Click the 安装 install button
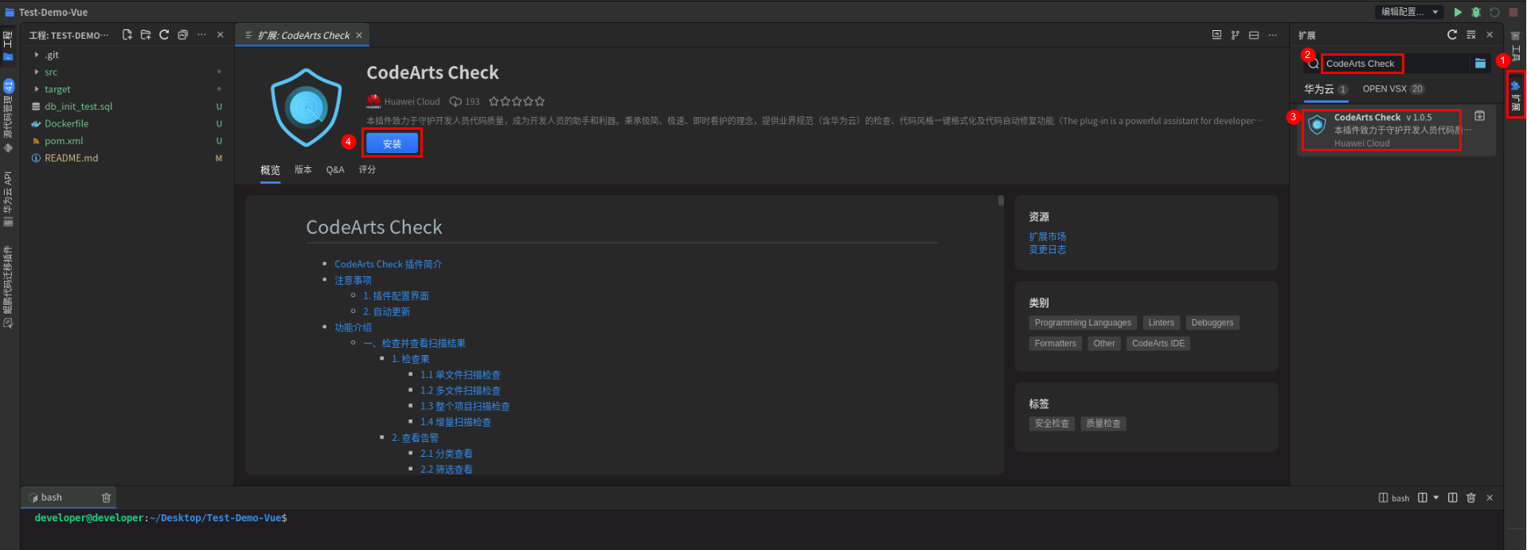 pos(392,144)
